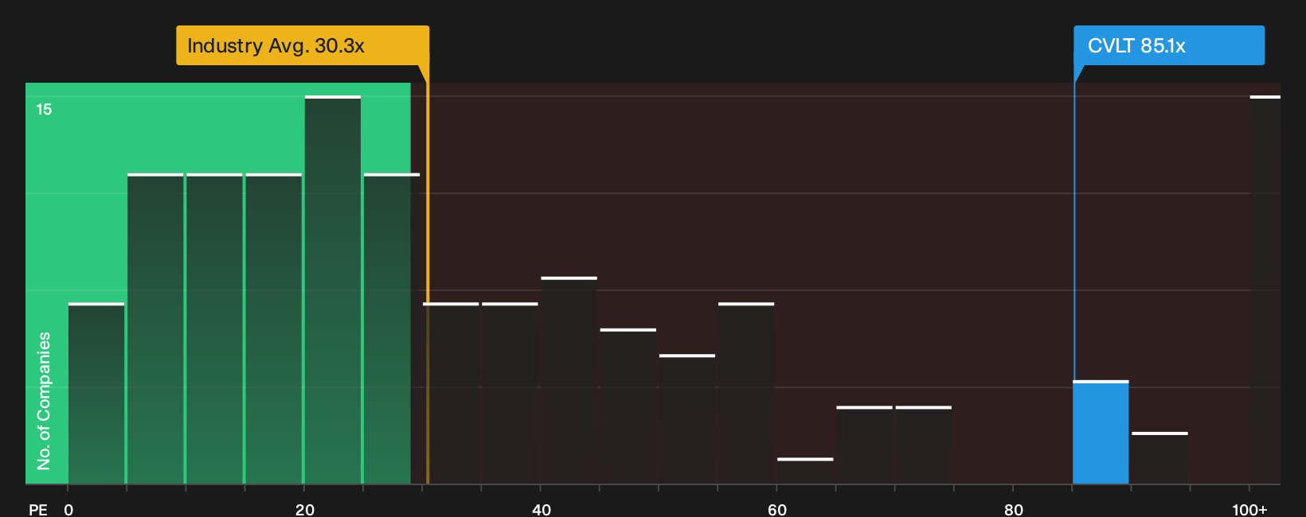Click the No. of Companies axis title
The width and height of the screenshot is (1306, 517).
coord(44,400)
